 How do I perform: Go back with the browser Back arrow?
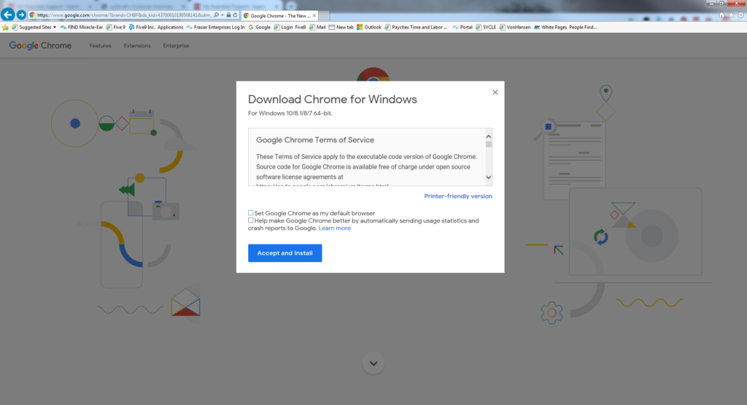tap(7, 15)
